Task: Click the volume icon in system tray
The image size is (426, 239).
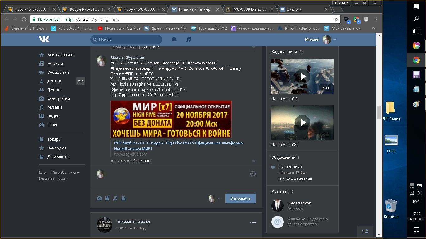Action: [419, 193]
